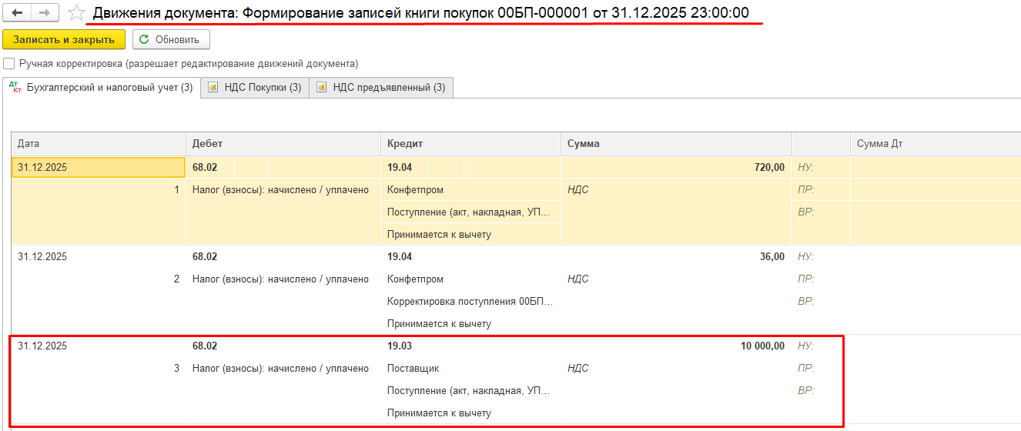The width and height of the screenshot is (1021, 431).
Task: Click the register icon on НДС Покупки tab
Action: (x=213, y=88)
